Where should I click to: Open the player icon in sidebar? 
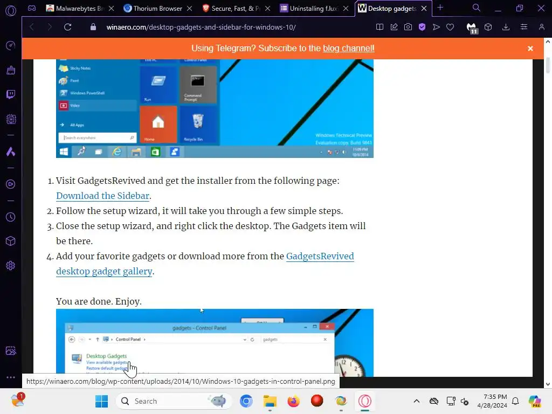point(11,184)
